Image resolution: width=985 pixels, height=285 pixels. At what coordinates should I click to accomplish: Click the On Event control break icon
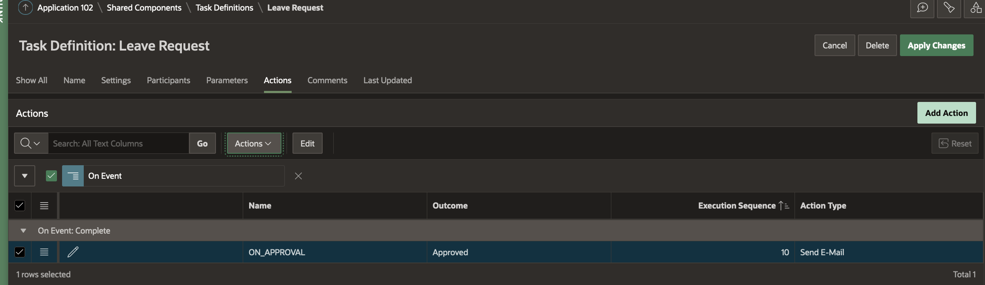click(73, 176)
